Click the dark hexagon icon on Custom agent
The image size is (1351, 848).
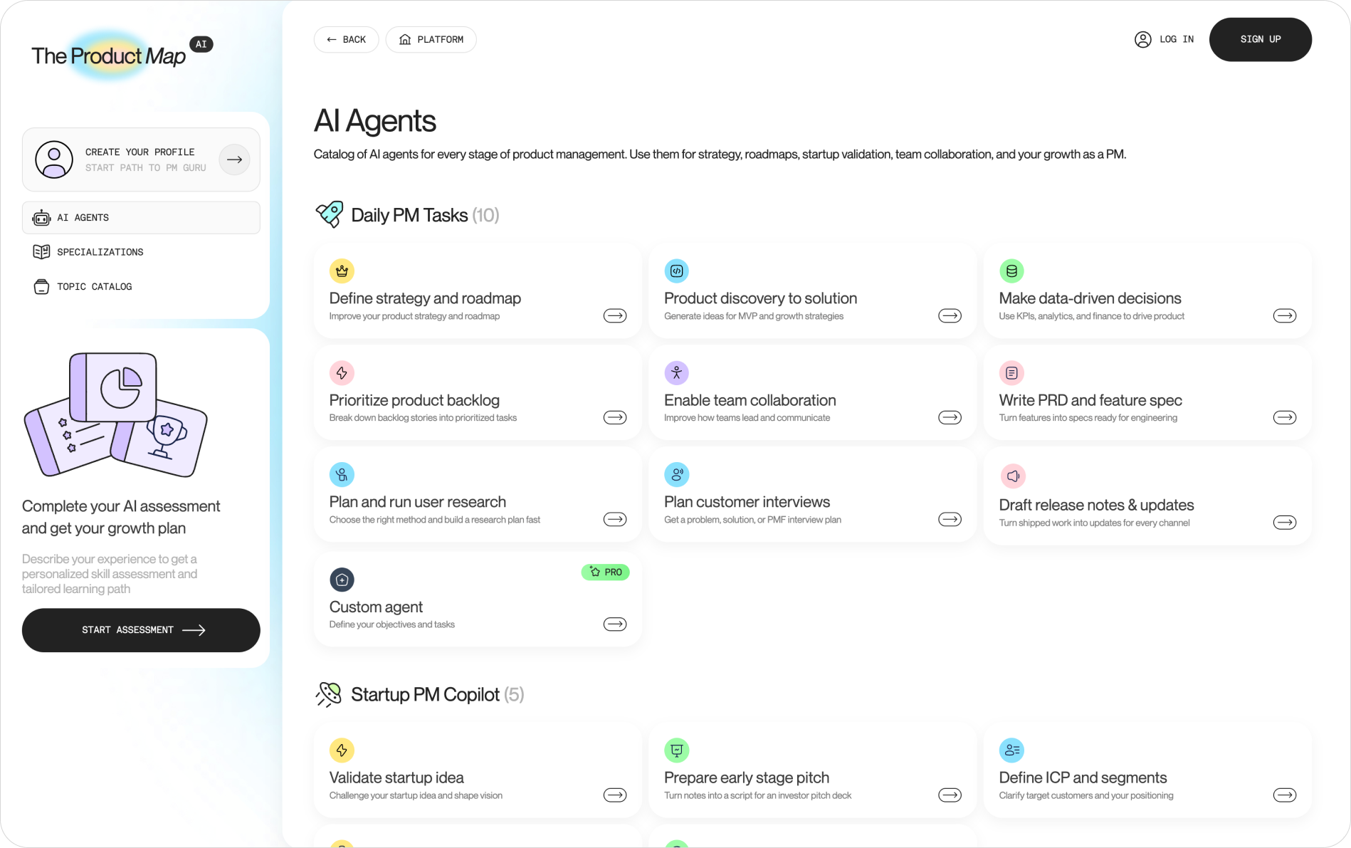342,580
